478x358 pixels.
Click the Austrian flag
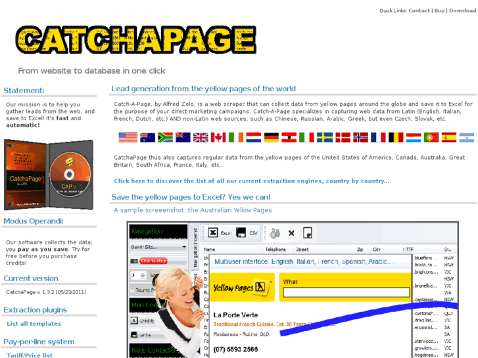point(289,137)
